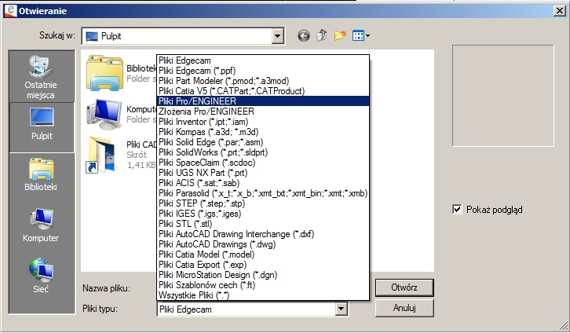Choose Pliki ACIS (*.sat;*.sab) option

tap(263, 183)
